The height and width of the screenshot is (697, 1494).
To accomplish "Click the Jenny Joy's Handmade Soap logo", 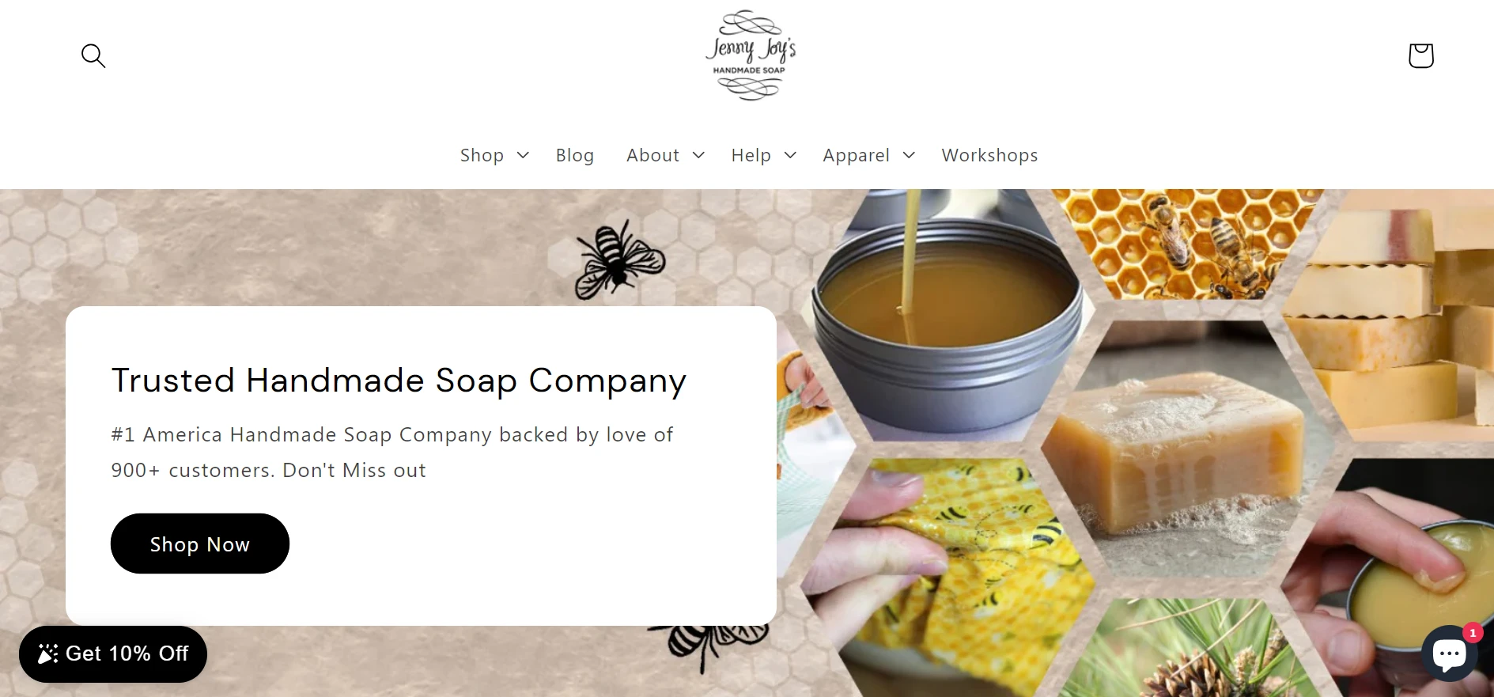I will [x=750, y=55].
